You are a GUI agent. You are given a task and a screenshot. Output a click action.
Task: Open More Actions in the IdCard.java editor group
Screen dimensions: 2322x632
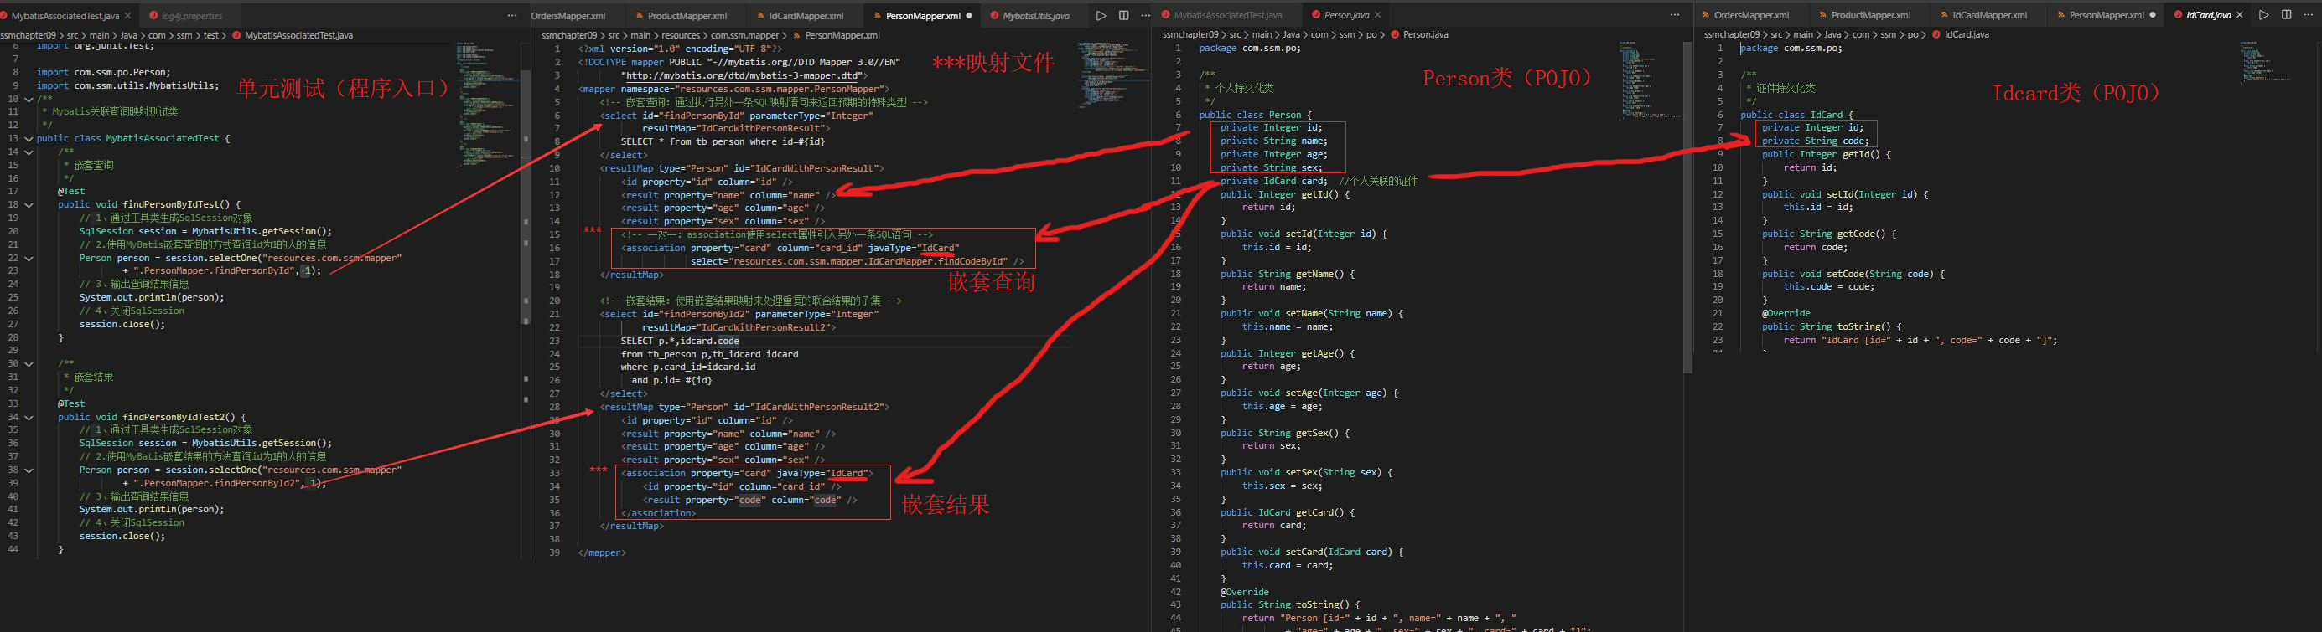[x=2308, y=15]
